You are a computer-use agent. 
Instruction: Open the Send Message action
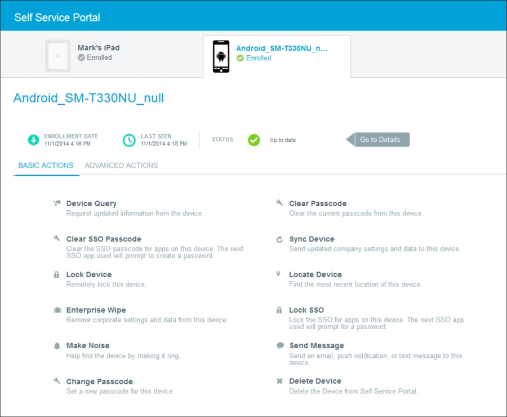(x=317, y=345)
